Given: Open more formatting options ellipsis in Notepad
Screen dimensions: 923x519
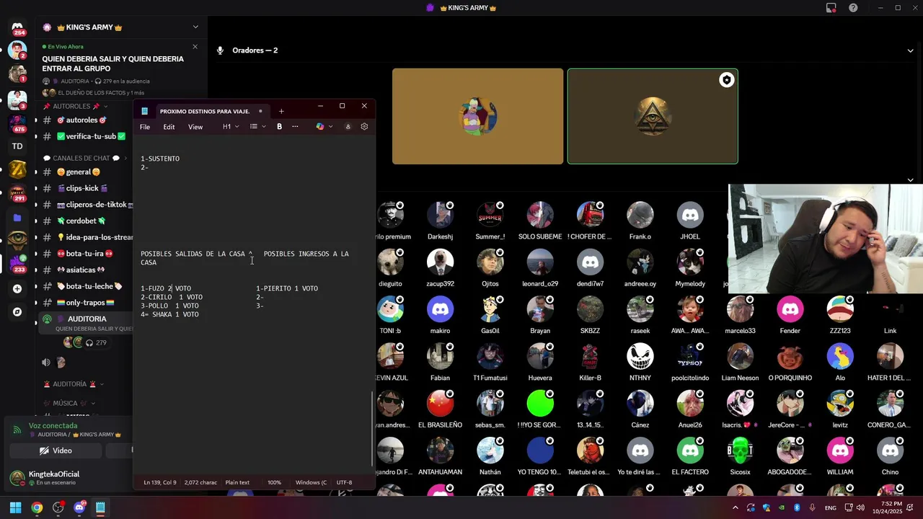Looking at the screenshot, I should pos(295,127).
